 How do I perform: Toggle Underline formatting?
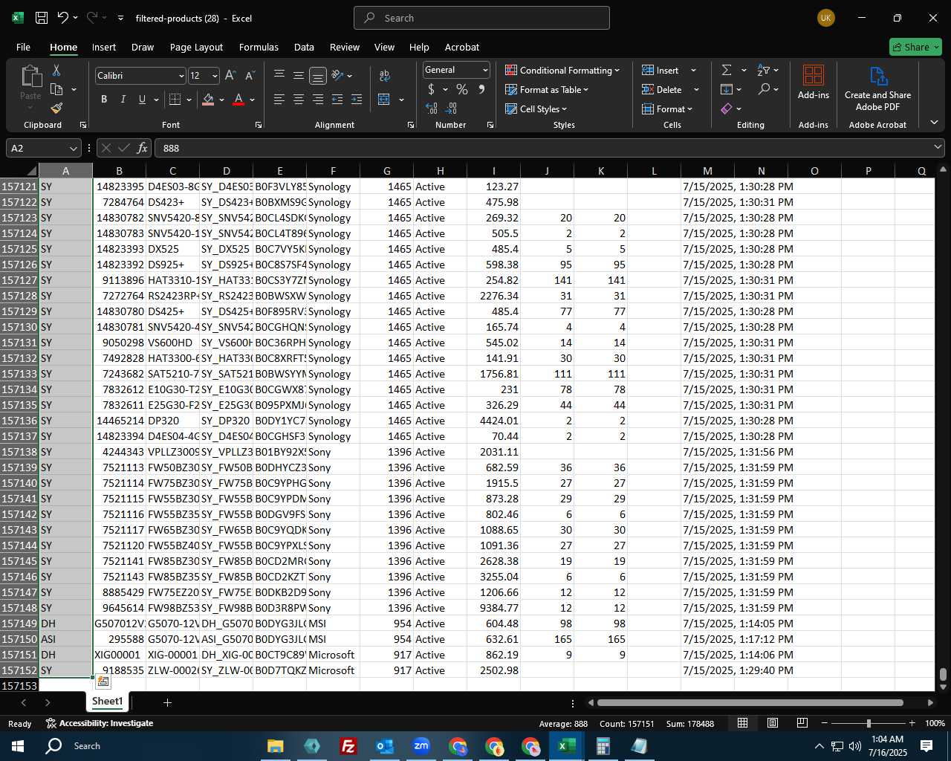142,100
